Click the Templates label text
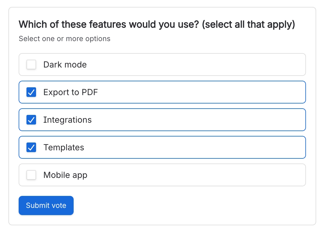The height and width of the screenshot is (231, 324). pyautogui.click(x=64, y=148)
